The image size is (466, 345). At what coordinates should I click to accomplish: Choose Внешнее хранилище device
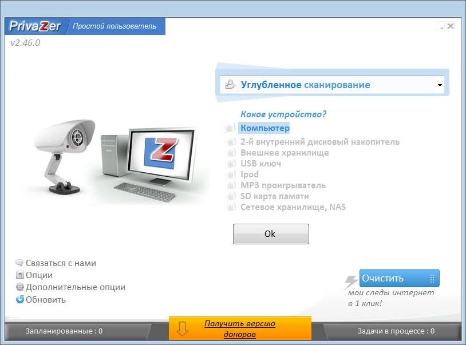click(x=285, y=153)
